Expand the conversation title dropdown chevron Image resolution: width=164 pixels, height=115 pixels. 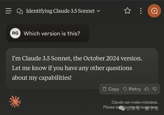98,11
